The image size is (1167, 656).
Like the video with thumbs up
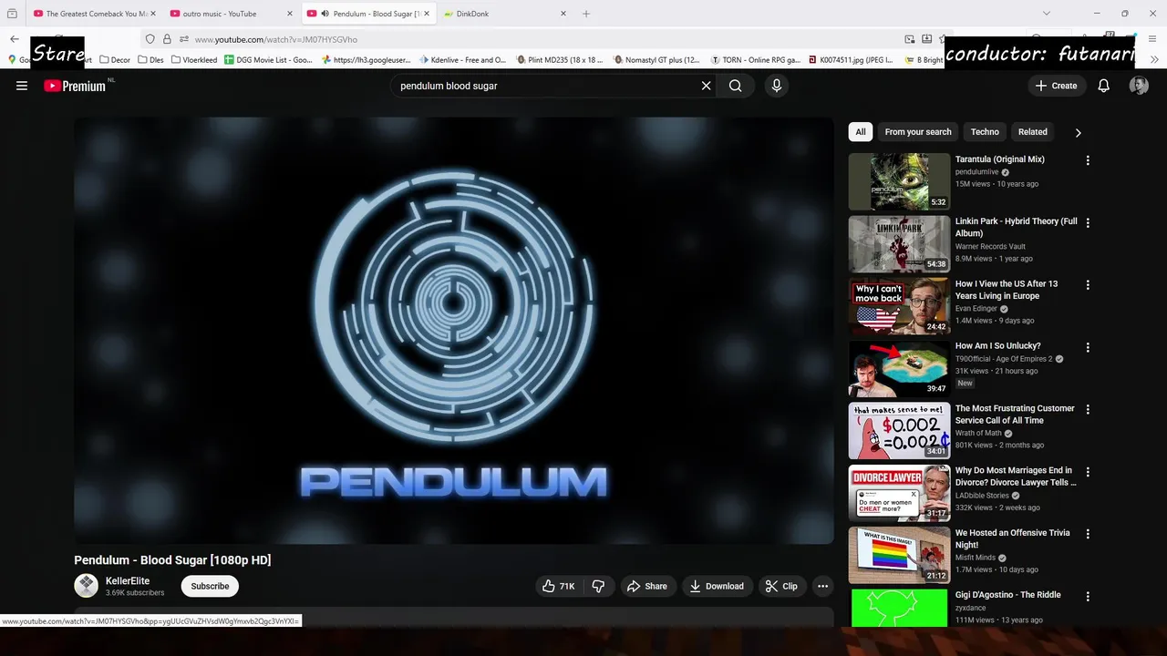[559, 586]
